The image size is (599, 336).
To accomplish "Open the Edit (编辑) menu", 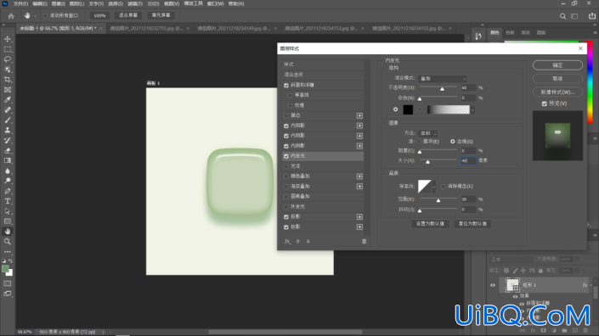I will 40,3.
